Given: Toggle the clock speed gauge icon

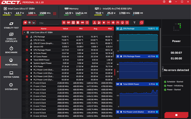Looking at the screenshot, I should [x=118, y=23].
